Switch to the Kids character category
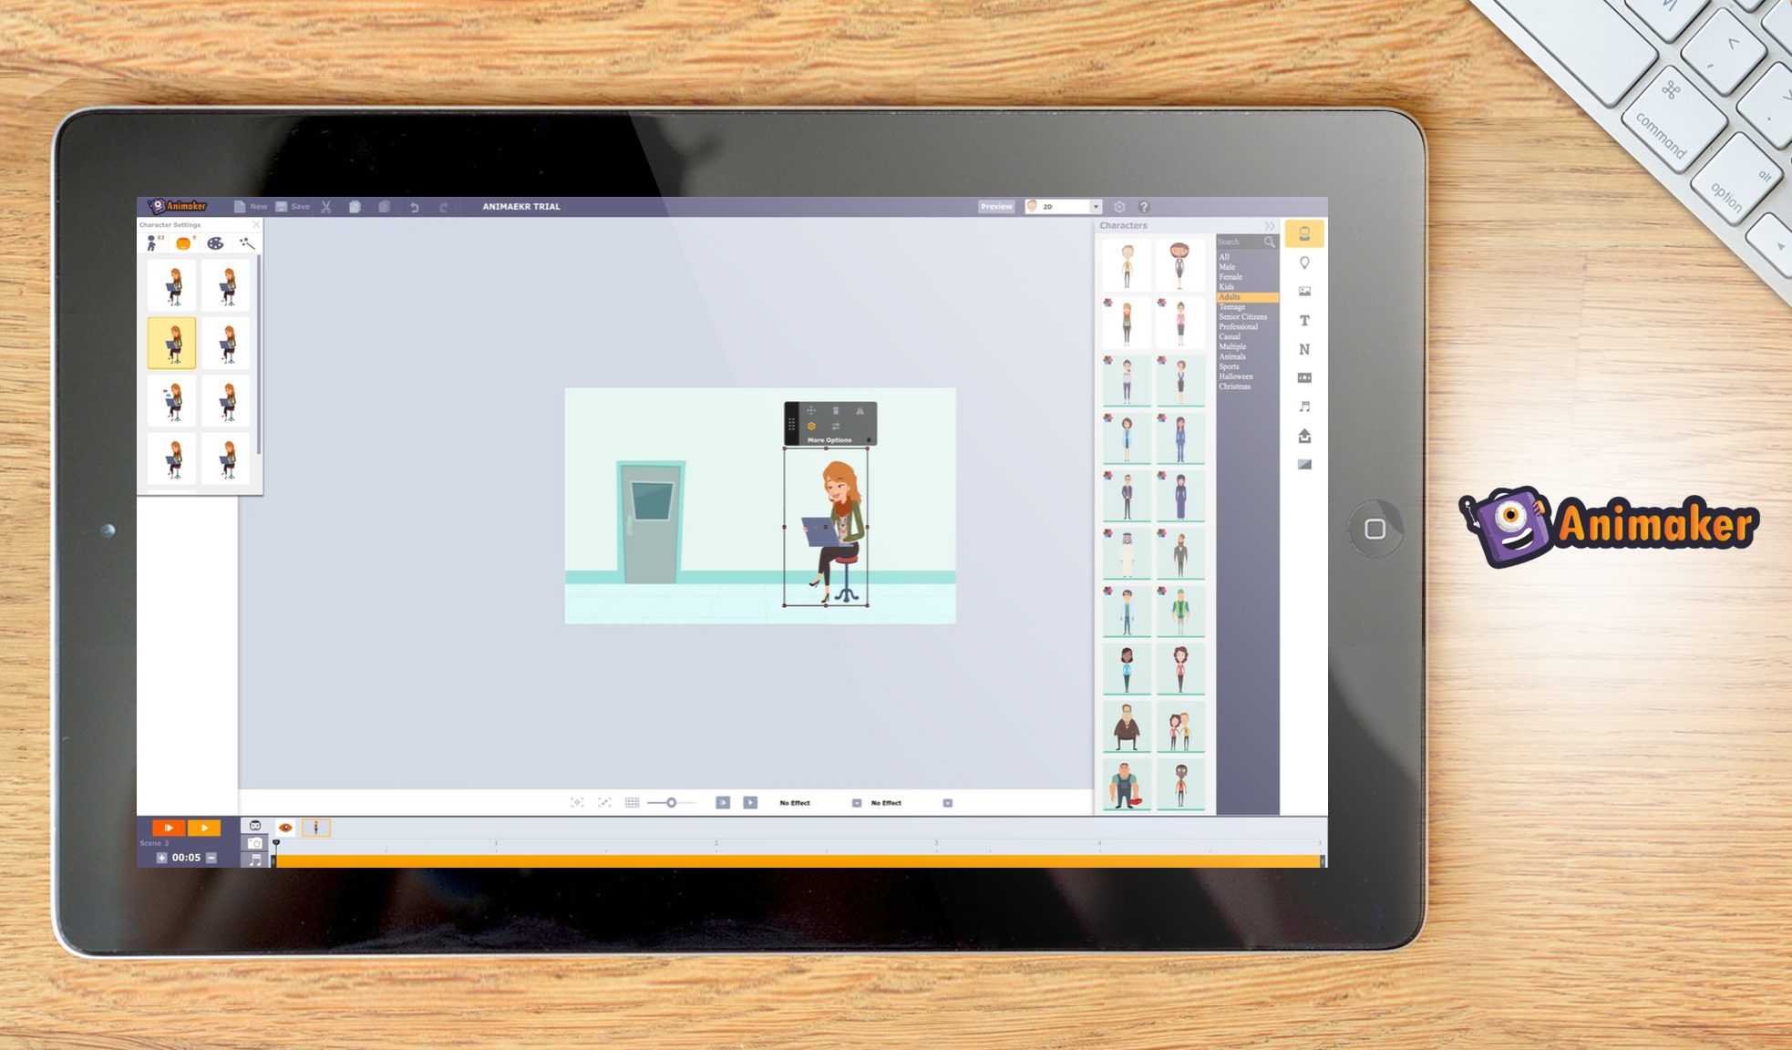 coord(1225,286)
